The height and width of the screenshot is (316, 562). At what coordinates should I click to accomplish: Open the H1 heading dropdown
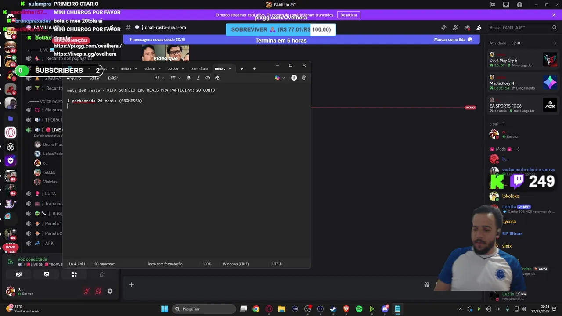click(x=159, y=78)
